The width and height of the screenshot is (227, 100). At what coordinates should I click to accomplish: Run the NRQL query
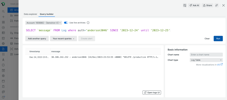(x=218, y=38)
